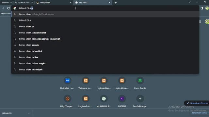Choose the "bimas islam tv hari ini" suggestion

point(105,51)
